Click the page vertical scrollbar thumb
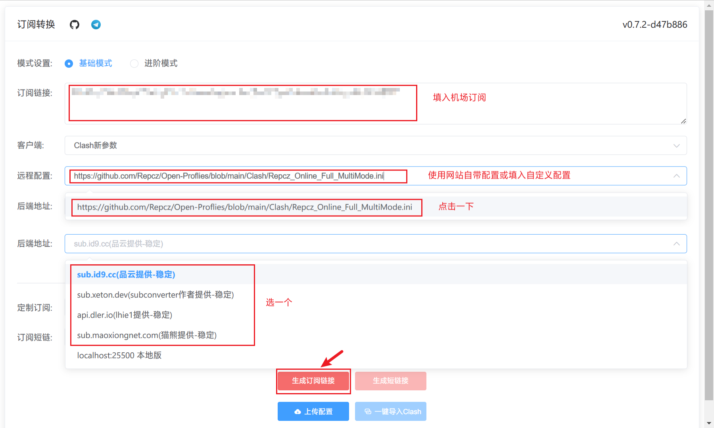Image resolution: width=714 pixels, height=428 pixels. coord(709,198)
